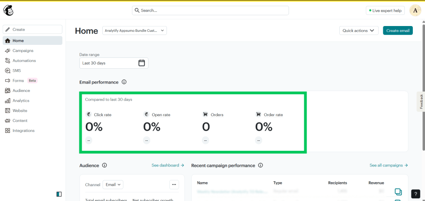Click info icon beside Recent campaign performance
The image size is (425, 201).
click(x=260, y=165)
